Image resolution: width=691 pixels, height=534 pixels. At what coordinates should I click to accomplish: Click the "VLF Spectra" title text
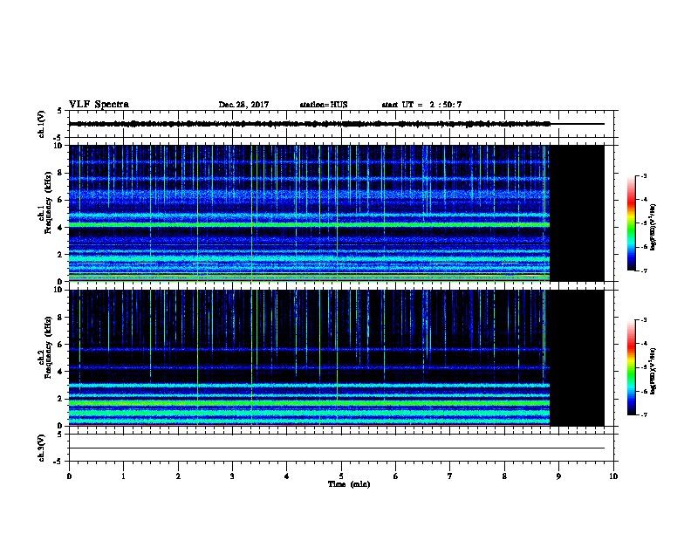coord(99,105)
